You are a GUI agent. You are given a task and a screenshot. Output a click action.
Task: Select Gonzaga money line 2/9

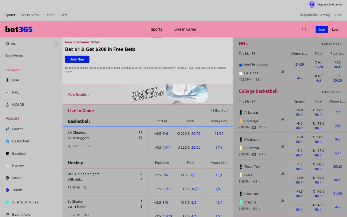click(x=338, y=126)
